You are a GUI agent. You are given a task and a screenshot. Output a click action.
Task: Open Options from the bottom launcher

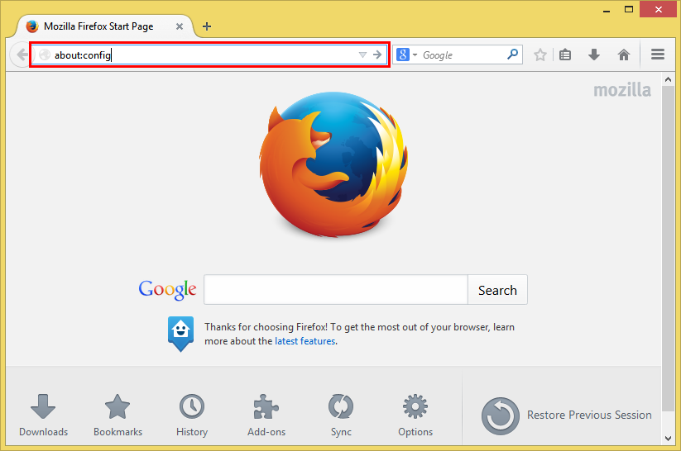[x=415, y=415]
